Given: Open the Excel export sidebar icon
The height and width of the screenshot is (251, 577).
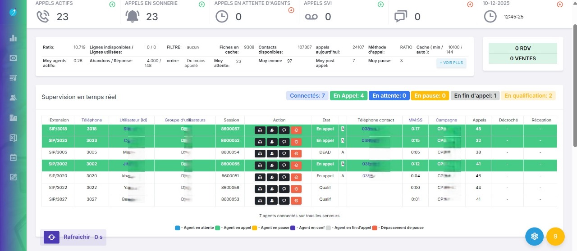Looking at the screenshot, I should tap(13, 138).
